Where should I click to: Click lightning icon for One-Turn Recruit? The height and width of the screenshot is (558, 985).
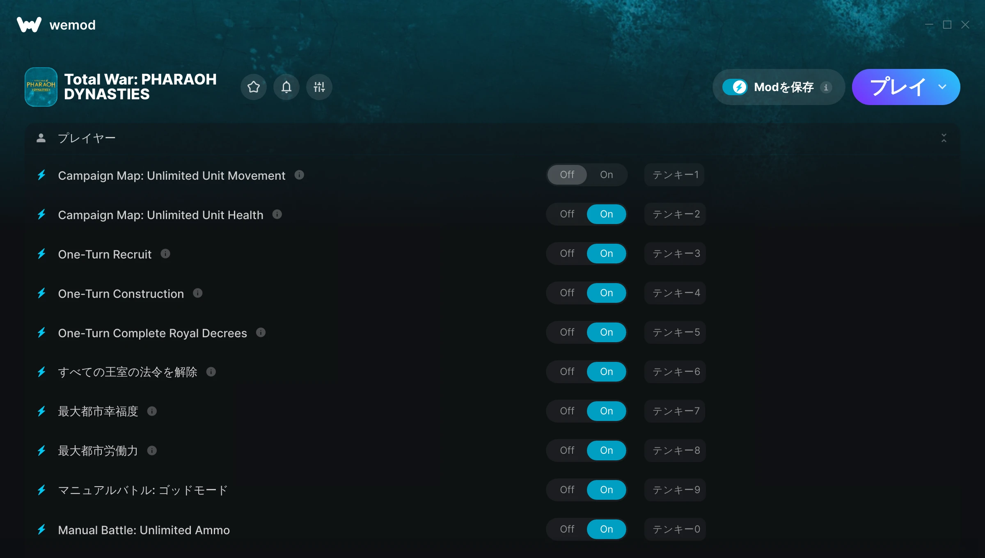(41, 254)
